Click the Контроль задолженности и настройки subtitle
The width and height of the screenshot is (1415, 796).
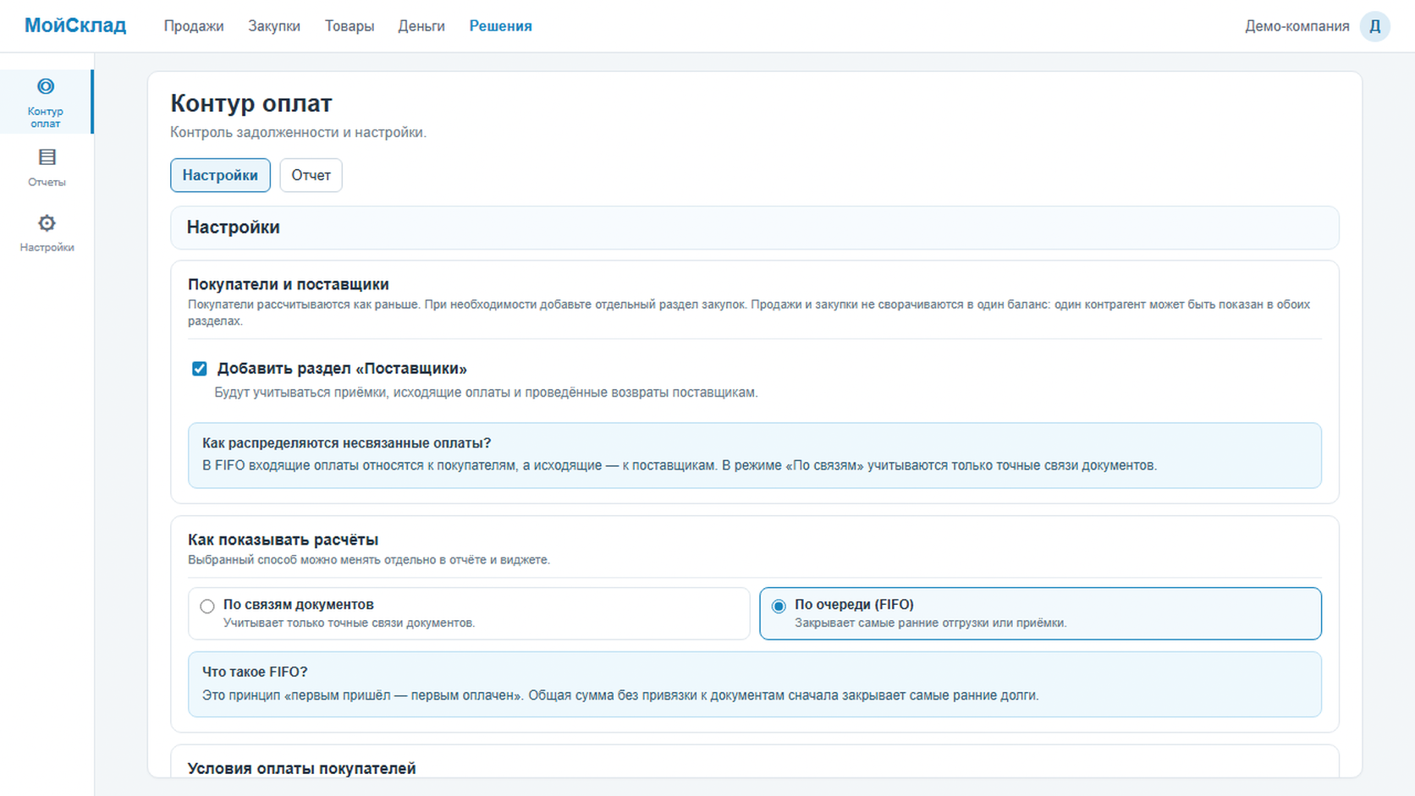point(299,132)
